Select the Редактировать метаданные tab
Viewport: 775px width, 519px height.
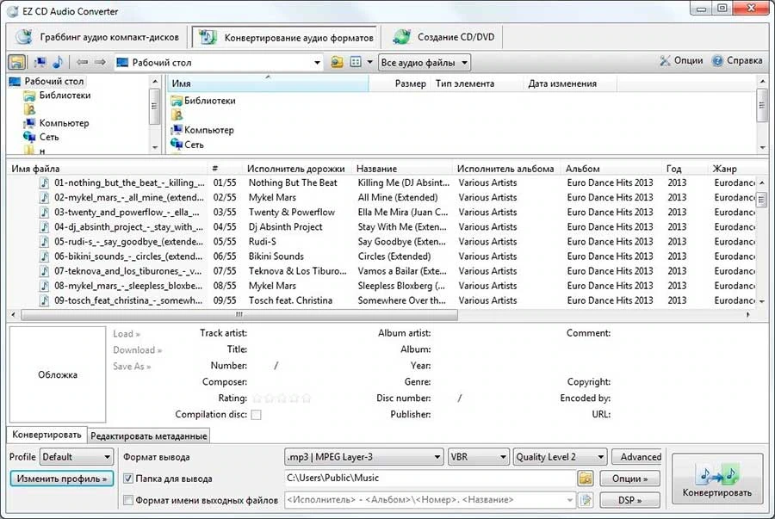(x=149, y=436)
